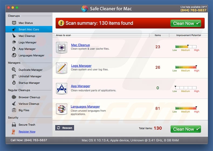Screen dimensions: 213x151
Task: Open Secure Trash in the sidebar
Action: click(29, 125)
